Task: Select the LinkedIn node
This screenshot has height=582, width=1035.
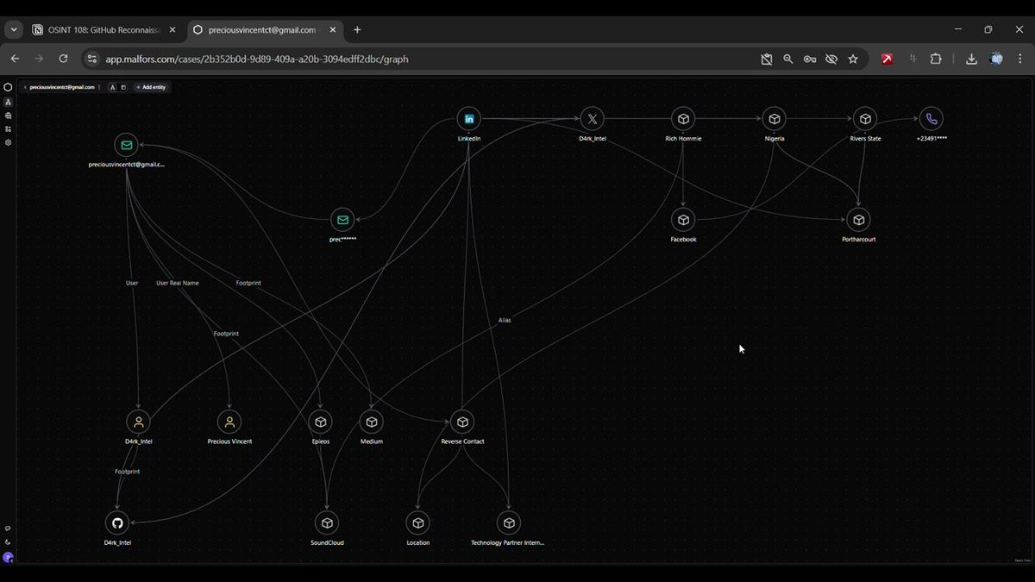Action: point(469,119)
